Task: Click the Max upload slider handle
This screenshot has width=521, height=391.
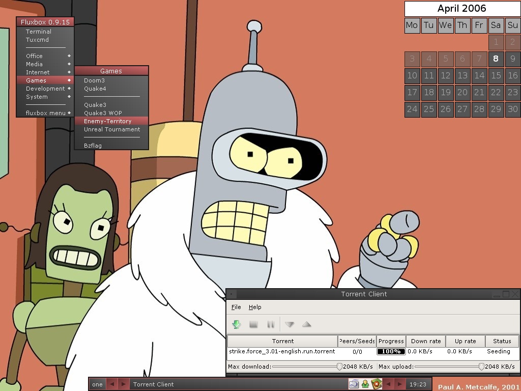Action: click(481, 367)
